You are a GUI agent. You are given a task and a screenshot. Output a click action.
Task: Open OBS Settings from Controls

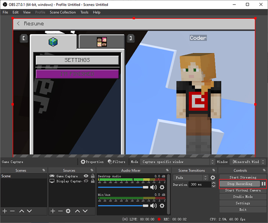(243, 203)
